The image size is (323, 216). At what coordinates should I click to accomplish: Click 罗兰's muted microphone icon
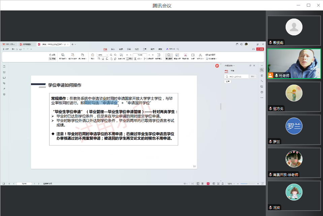click(270, 142)
